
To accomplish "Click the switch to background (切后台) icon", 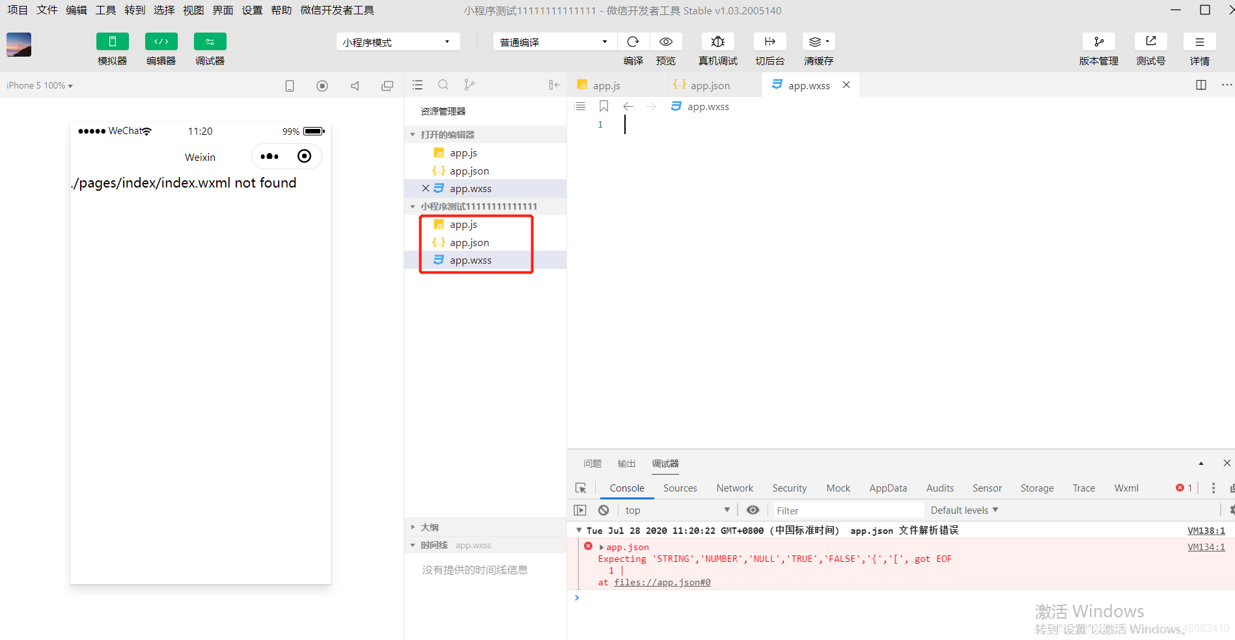I will (770, 42).
